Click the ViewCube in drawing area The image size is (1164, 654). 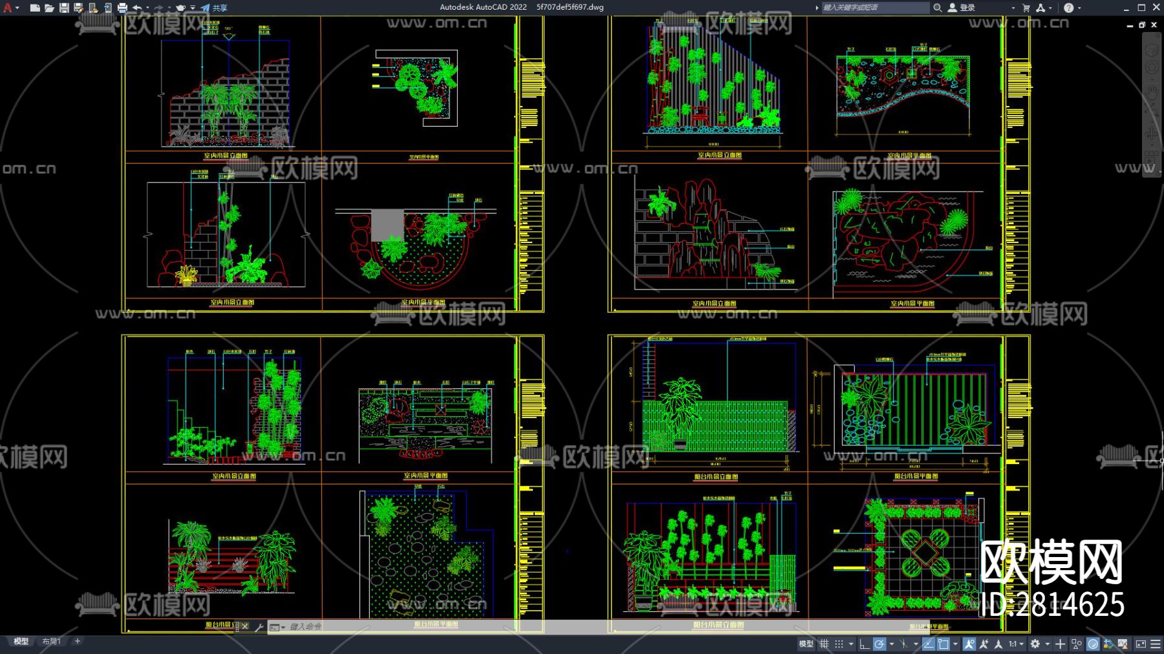click(x=1152, y=50)
